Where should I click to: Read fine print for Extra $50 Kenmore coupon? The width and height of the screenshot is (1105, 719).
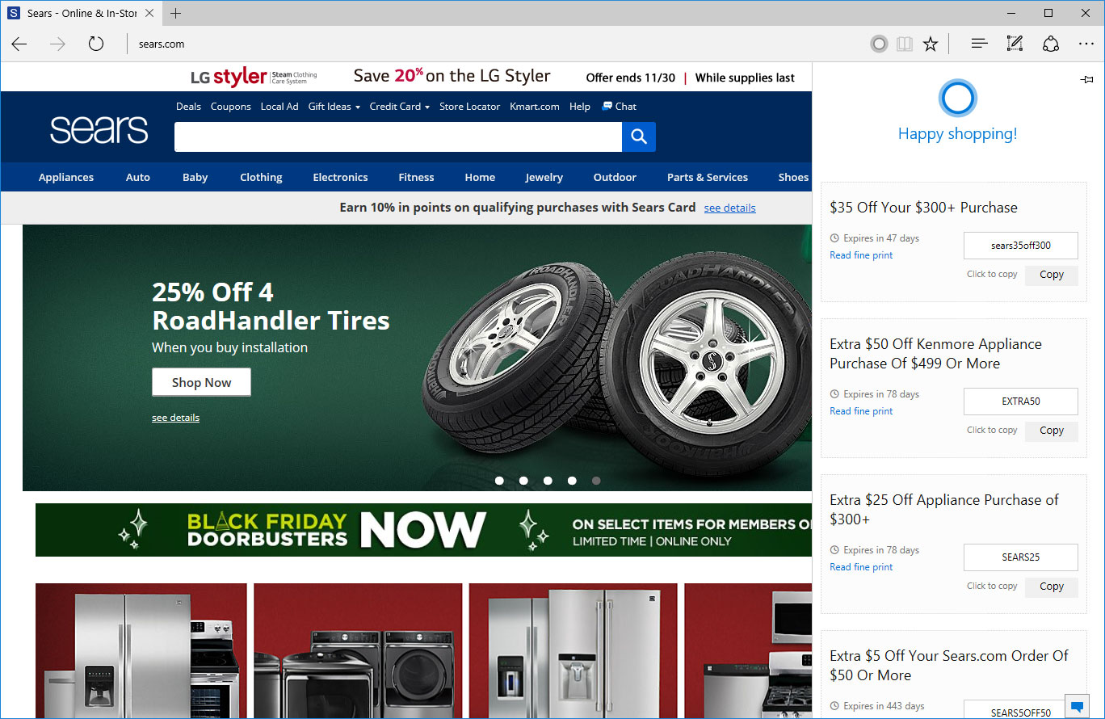tap(861, 411)
